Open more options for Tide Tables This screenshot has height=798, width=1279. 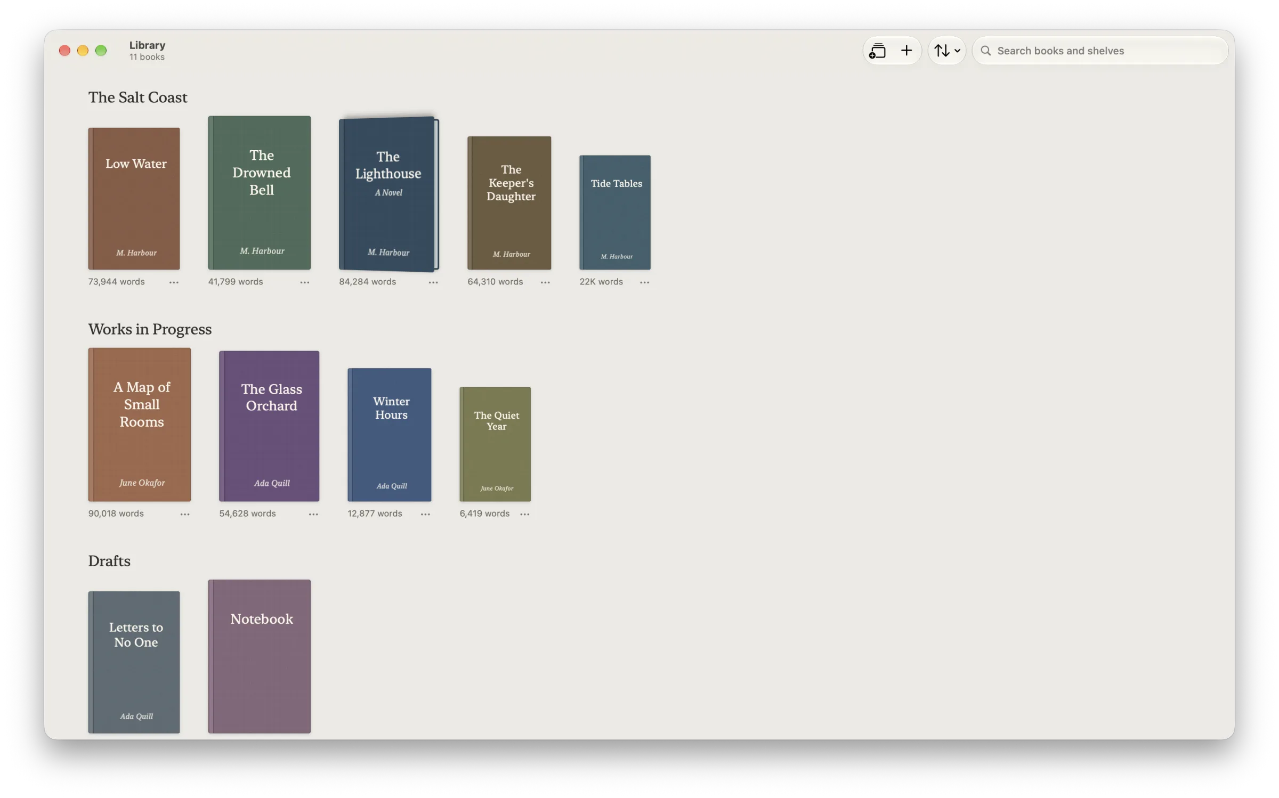[x=644, y=282]
